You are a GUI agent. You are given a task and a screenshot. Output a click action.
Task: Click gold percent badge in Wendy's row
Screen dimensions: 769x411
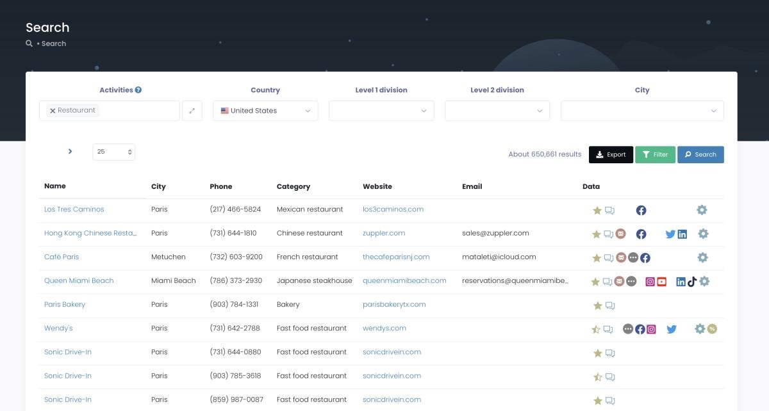[712, 329]
